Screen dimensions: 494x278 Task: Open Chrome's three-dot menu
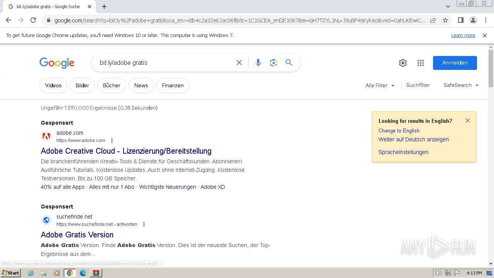coord(486,20)
